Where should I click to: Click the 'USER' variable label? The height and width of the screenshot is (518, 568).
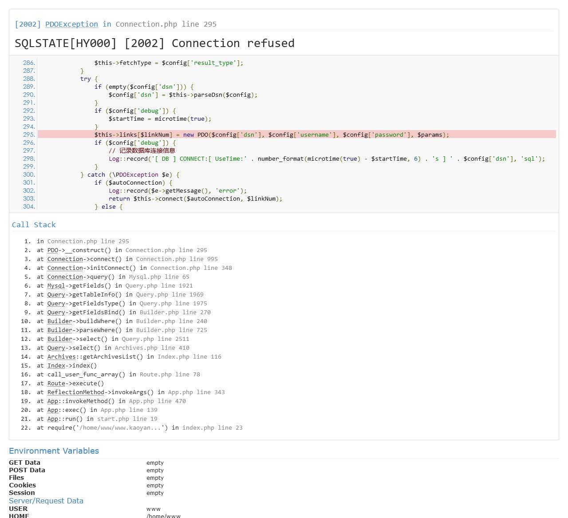point(18,509)
